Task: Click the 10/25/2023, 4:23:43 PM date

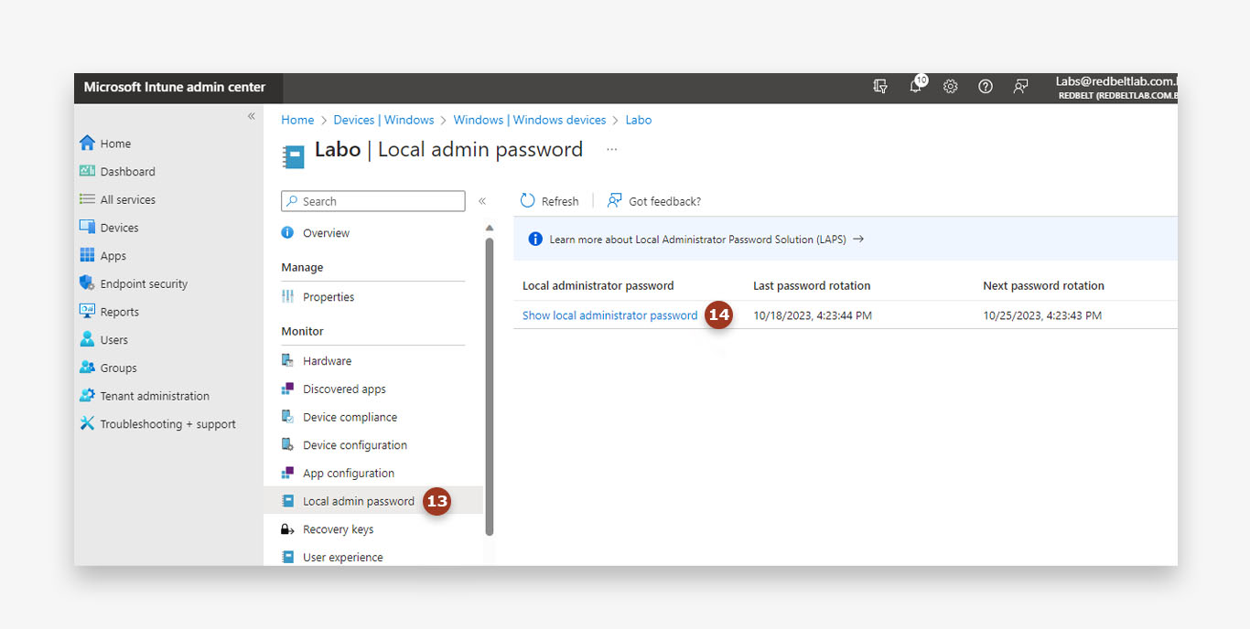Action: tap(1042, 315)
